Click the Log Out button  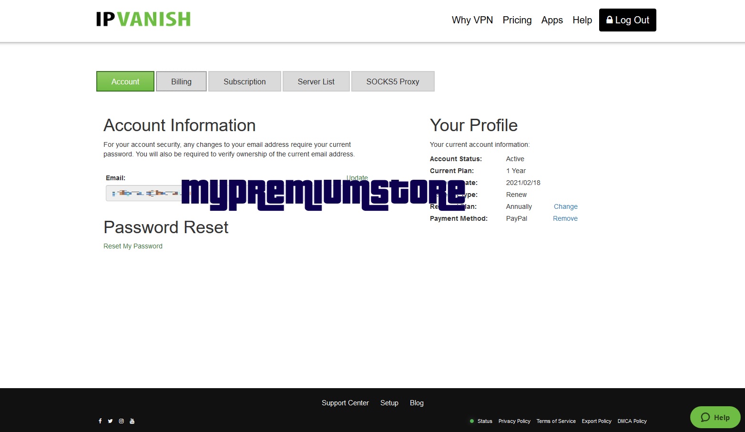click(x=627, y=20)
